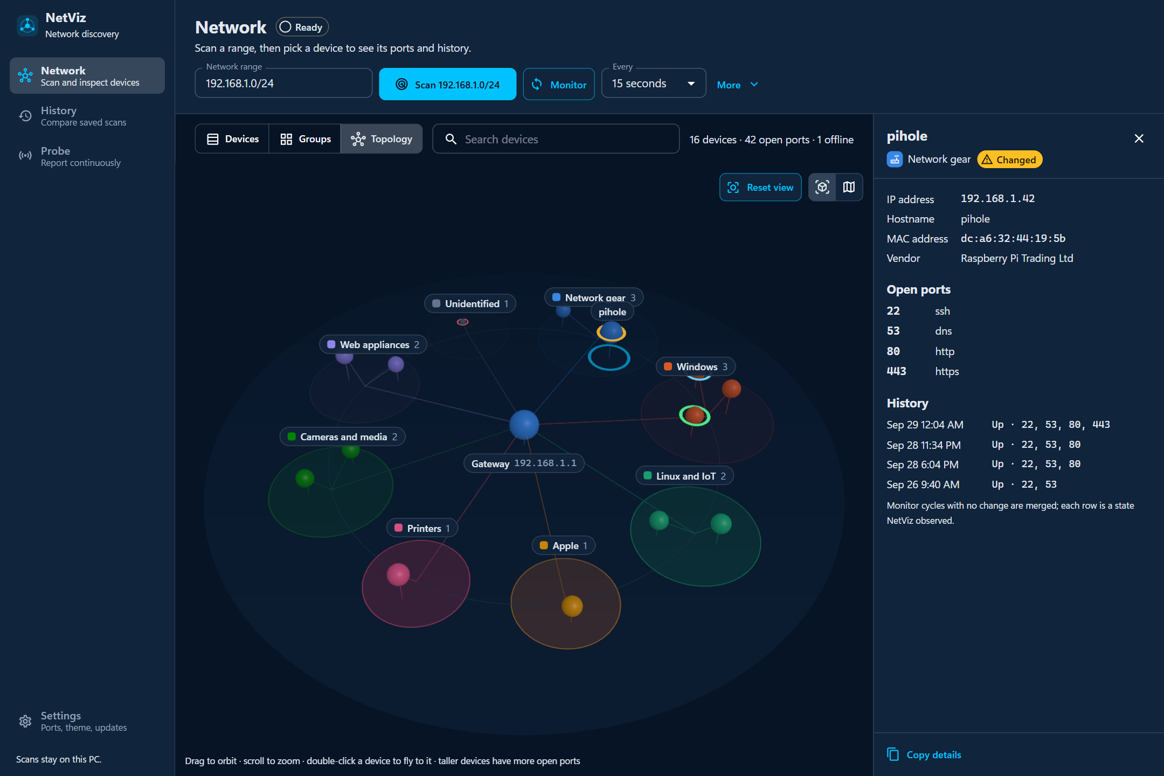Click the NetViz app logo
1164x776 pixels.
(x=27, y=25)
